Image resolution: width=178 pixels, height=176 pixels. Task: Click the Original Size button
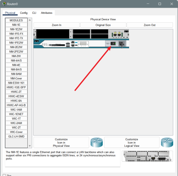pos(103,25)
